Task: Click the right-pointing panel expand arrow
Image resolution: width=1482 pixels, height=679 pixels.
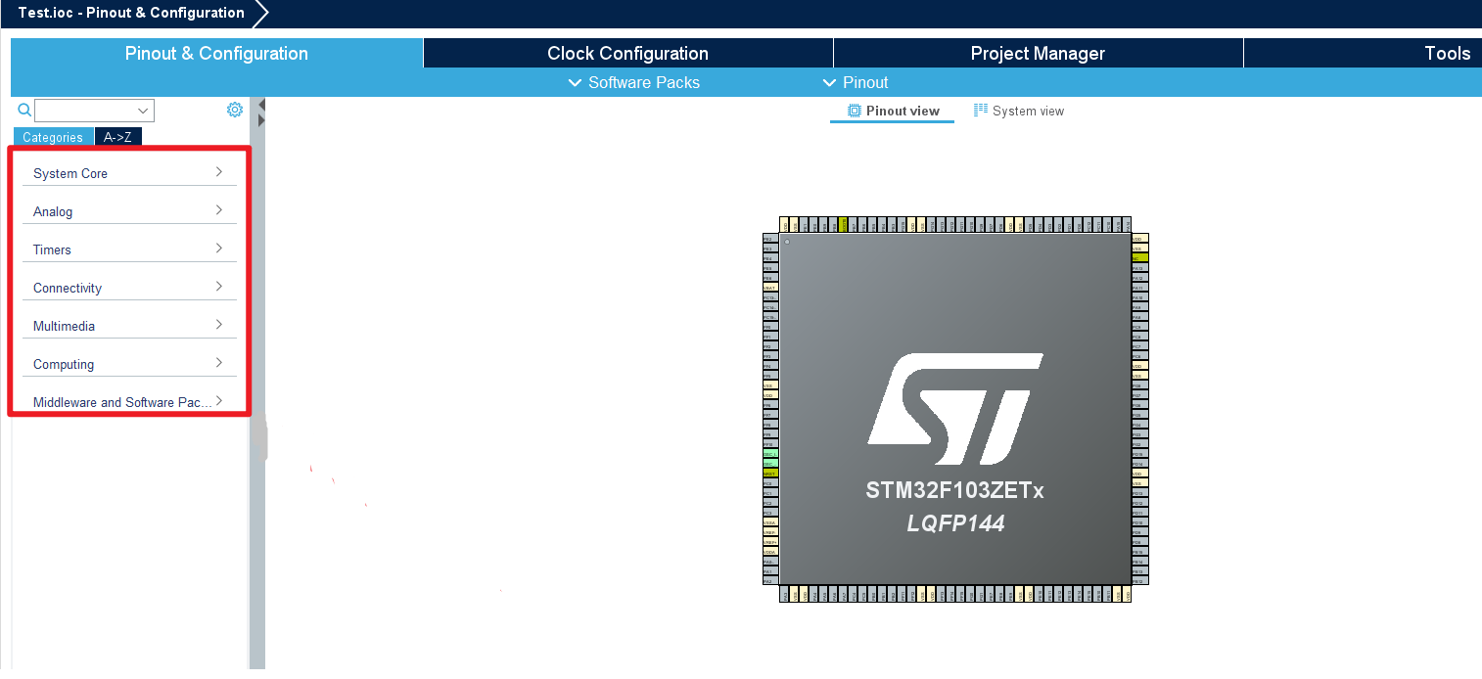Action: pos(261,119)
